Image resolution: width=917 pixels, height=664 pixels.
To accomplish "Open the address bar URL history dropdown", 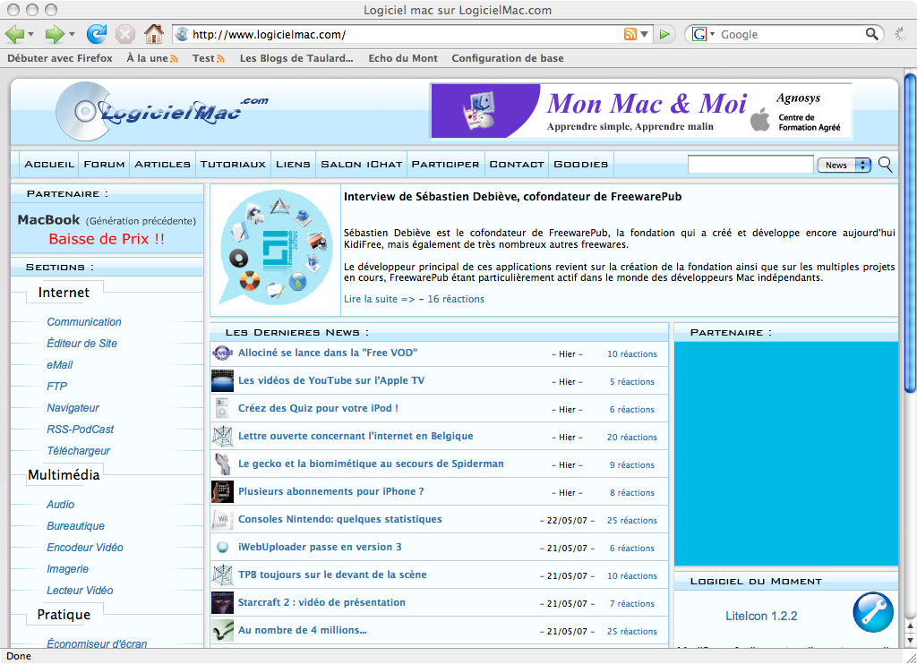I will 644,34.
